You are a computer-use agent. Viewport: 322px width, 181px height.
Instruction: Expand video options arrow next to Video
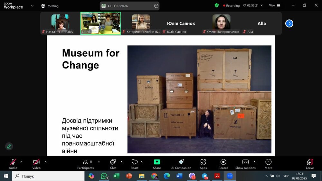[x=46, y=162]
